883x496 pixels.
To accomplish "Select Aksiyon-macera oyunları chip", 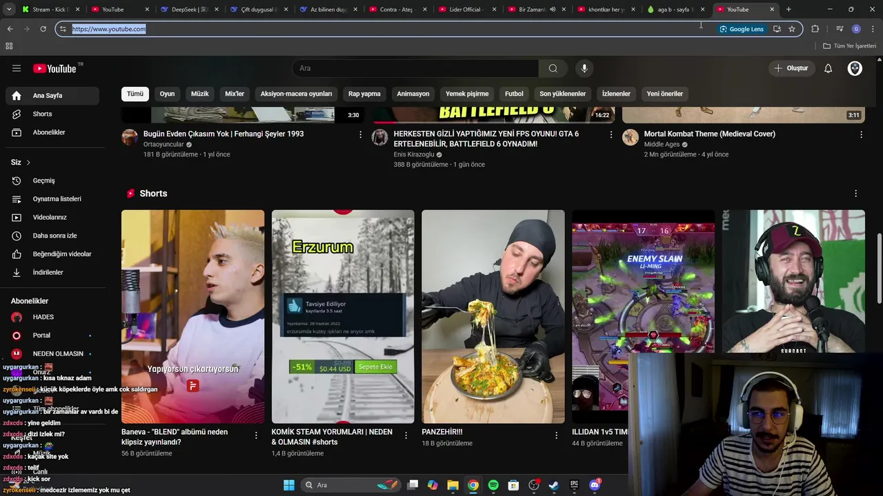I will (x=296, y=94).
